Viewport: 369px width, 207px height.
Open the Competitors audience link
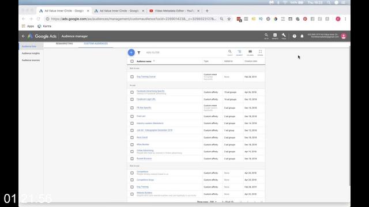point(142,171)
